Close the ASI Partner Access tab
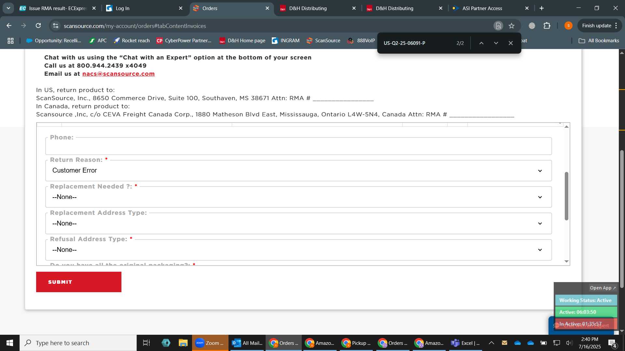This screenshot has width=625, height=351. click(x=527, y=8)
